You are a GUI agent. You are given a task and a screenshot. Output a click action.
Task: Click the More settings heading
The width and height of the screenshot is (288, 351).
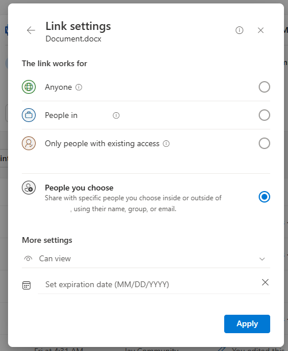(47, 240)
